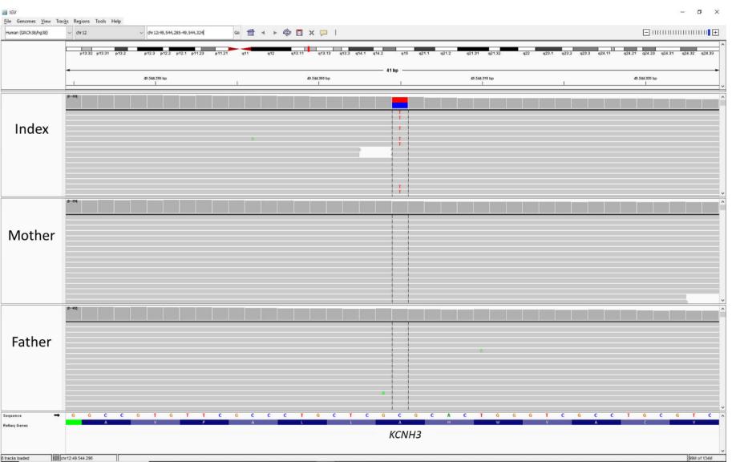The height and width of the screenshot is (470, 744).
Task: Click the locus coordinates input field
Action: click(189, 33)
